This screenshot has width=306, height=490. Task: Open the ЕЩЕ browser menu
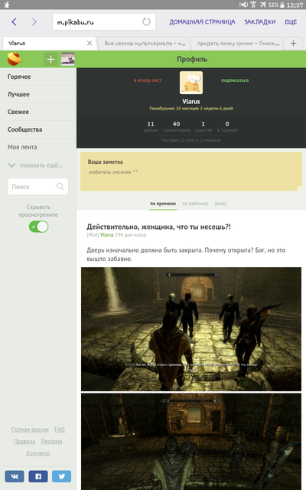click(x=291, y=22)
